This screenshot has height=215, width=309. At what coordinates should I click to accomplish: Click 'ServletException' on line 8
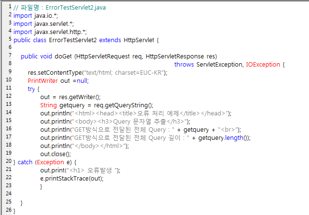pos(219,64)
